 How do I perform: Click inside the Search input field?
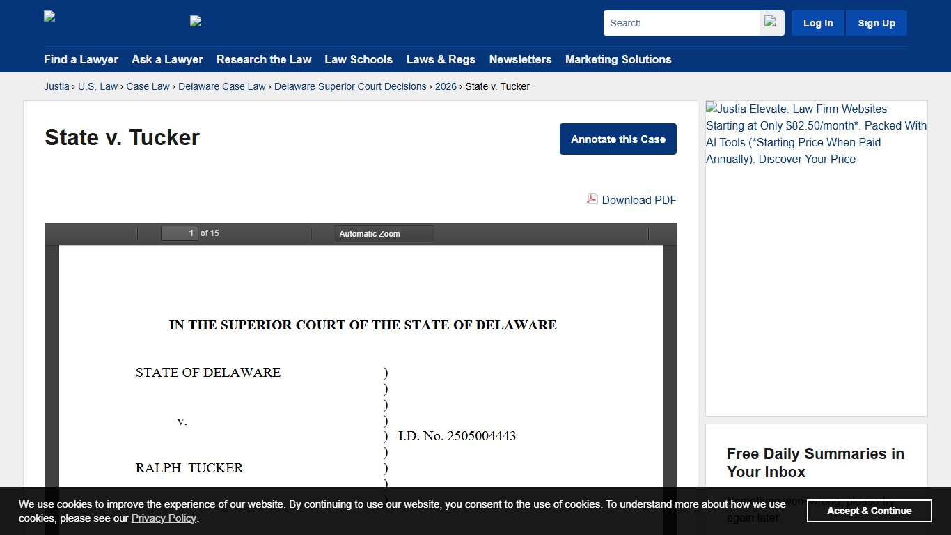(681, 22)
